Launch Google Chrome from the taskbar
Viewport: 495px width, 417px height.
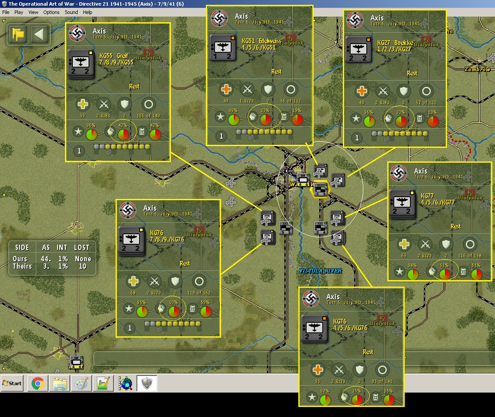pos(38,383)
